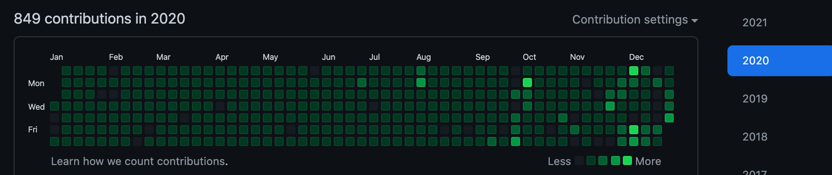Screen dimensions: 832x175
Task: Click the 'Mar' month label
Action: point(163,57)
